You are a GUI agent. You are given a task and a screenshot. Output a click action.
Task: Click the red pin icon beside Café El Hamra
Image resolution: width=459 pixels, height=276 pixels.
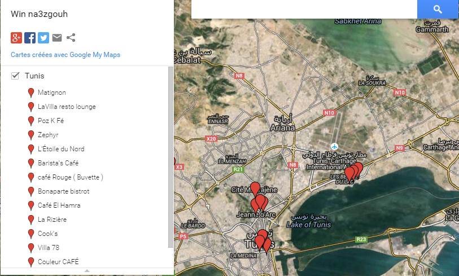tap(31, 205)
